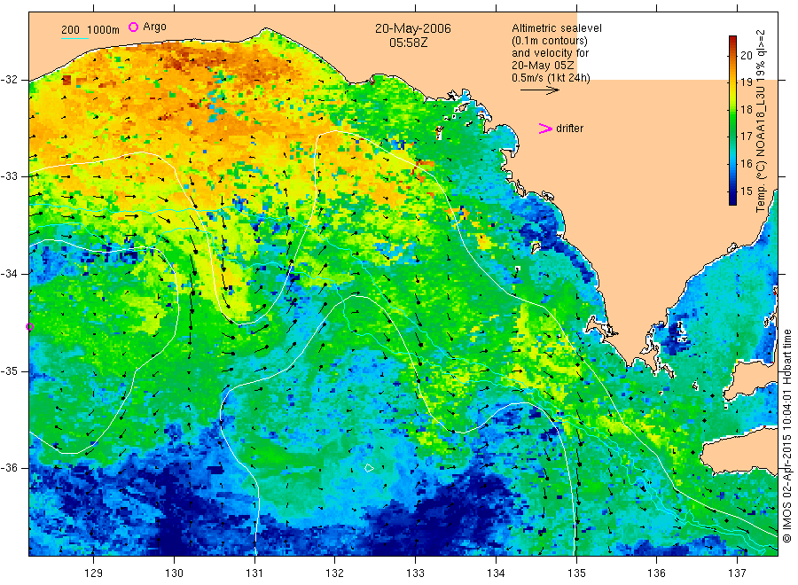The image size is (798, 585).
Task: Click the magenta Argo circle in the legend
Action: click(x=133, y=27)
